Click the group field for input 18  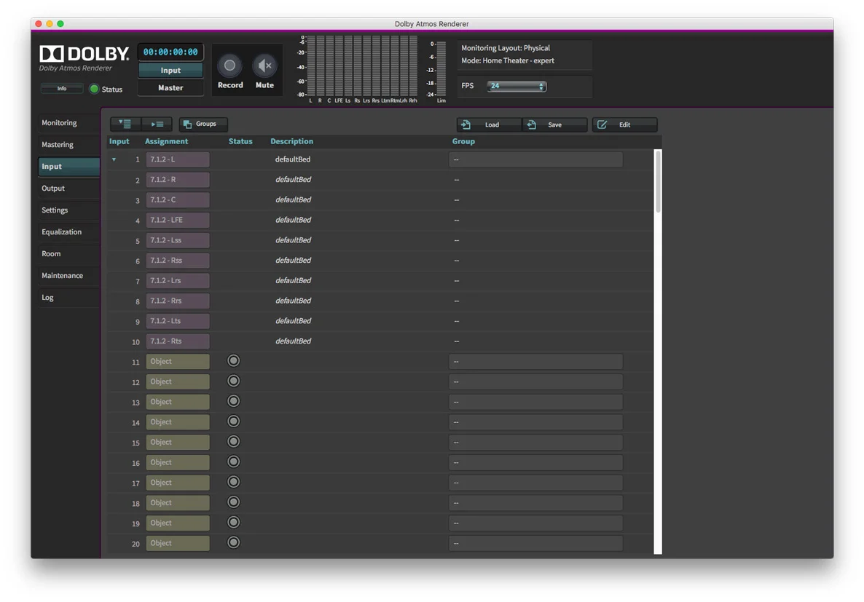pyautogui.click(x=535, y=503)
